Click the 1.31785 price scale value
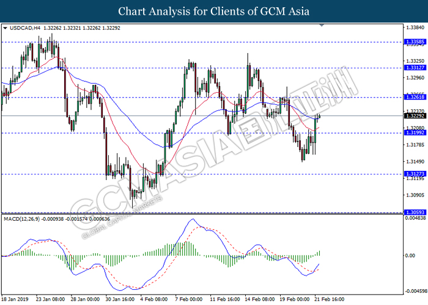The height and width of the screenshot is (305, 428). (x=415, y=145)
